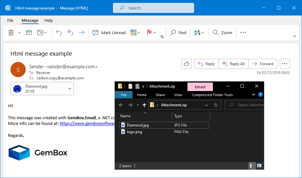302x178 pixels.
Task: Open the File menu in Outlook
Action: [x=10, y=20]
